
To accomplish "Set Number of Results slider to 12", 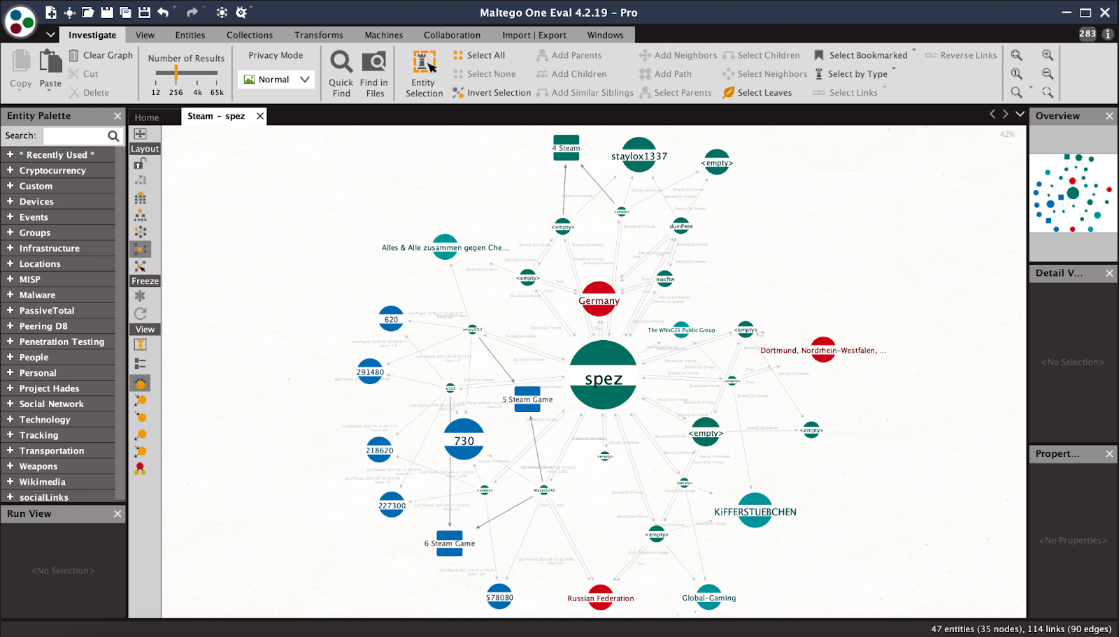I will pyautogui.click(x=155, y=71).
